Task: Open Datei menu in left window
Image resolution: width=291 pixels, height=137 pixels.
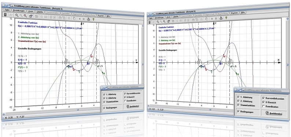Action: (x=7, y=10)
